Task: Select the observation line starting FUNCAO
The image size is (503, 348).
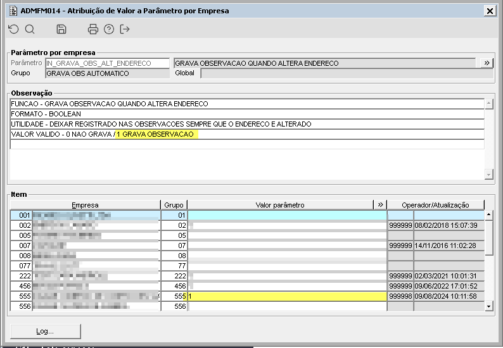Action: (247, 104)
